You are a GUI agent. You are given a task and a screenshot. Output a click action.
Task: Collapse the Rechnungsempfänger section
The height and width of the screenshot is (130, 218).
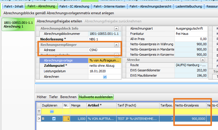(x=116, y=45)
